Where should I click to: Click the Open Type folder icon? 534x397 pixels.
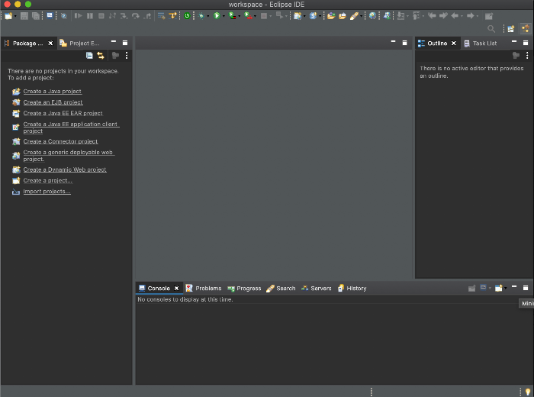[x=331, y=16]
